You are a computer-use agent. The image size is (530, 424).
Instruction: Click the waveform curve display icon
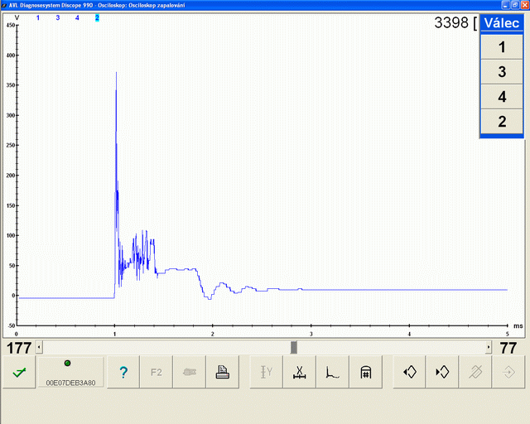[x=333, y=372]
